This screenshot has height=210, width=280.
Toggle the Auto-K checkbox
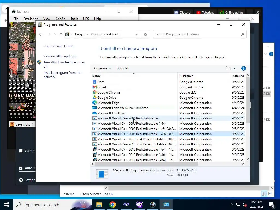[21, 168]
